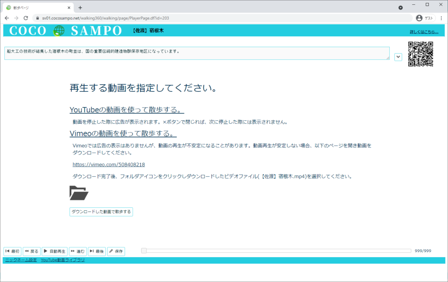Open Chrome three-dot menu

(x=441, y=18)
